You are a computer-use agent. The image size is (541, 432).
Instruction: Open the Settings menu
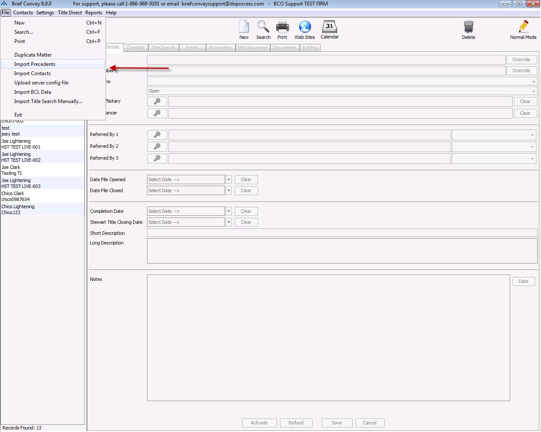click(x=45, y=13)
